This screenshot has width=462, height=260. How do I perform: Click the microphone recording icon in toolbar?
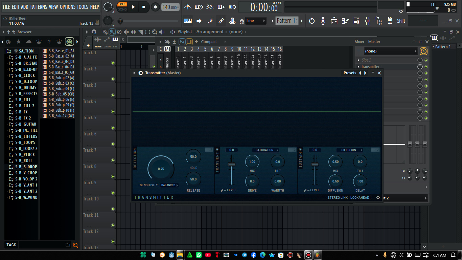[x=323, y=21]
